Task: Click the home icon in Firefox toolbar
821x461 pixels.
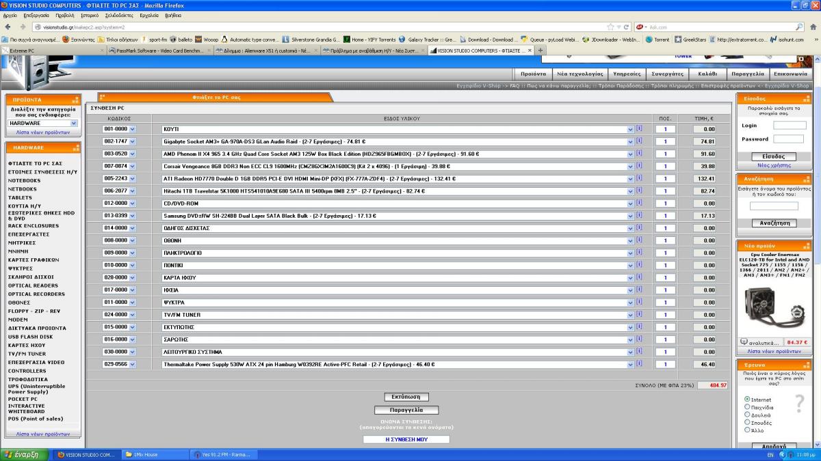Action: point(813,27)
